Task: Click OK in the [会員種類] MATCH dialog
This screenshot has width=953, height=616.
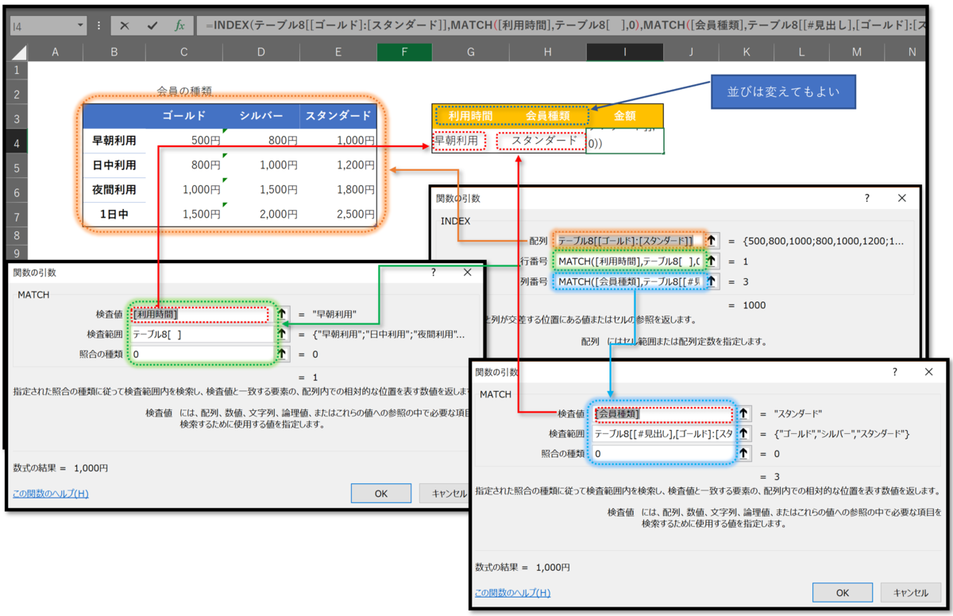Action: pyautogui.click(x=843, y=592)
